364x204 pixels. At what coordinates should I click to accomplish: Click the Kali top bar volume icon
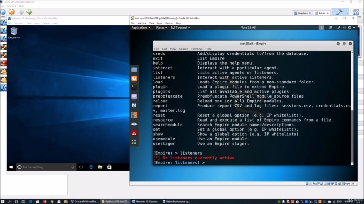click(344, 28)
